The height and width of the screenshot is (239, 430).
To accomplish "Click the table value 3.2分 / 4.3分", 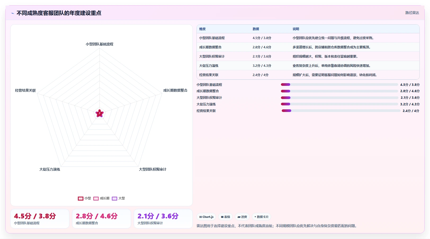I will (x=262, y=66).
